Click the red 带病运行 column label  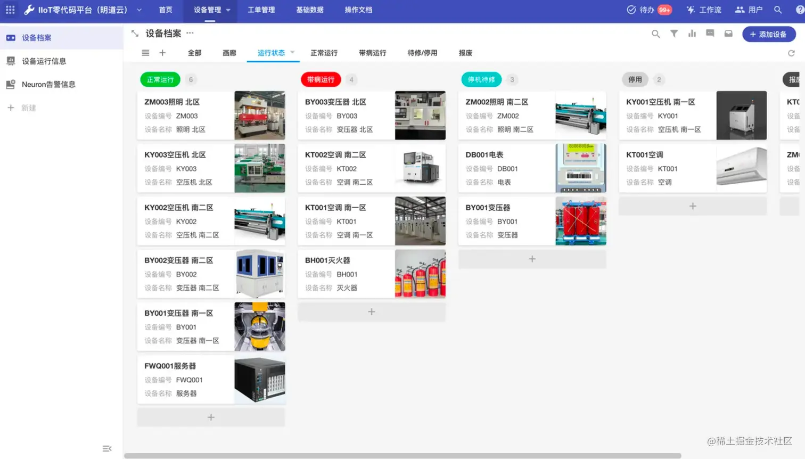[x=321, y=79]
